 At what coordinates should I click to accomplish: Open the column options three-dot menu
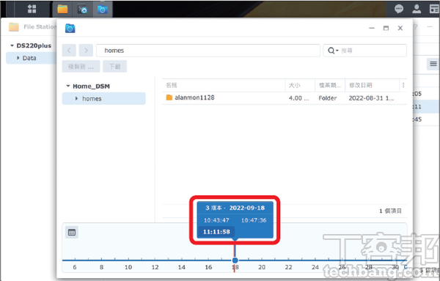(403, 85)
